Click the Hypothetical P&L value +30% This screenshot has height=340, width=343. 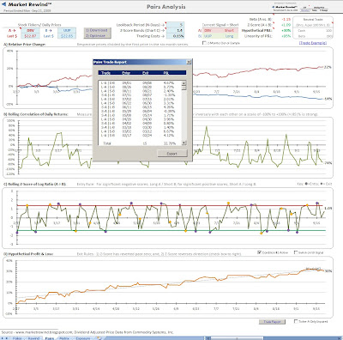point(286,30)
